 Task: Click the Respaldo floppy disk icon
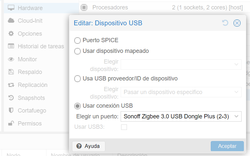(x=11, y=72)
